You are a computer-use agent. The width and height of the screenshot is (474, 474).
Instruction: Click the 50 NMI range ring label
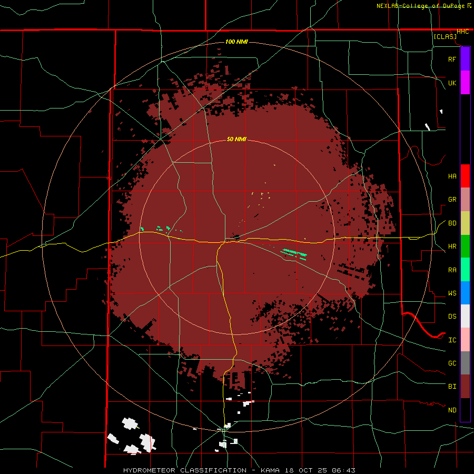[x=236, y=139]
